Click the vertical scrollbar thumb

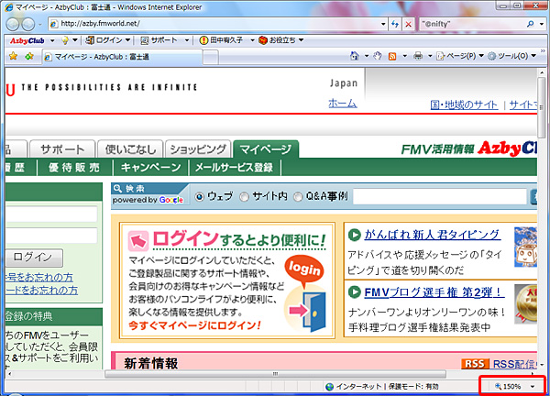(542, 107)
